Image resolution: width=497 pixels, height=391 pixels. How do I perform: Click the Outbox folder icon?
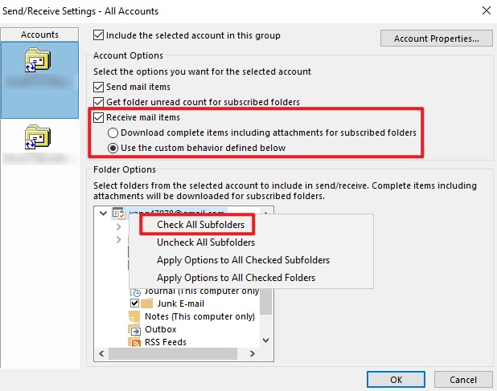pos(134,329)
